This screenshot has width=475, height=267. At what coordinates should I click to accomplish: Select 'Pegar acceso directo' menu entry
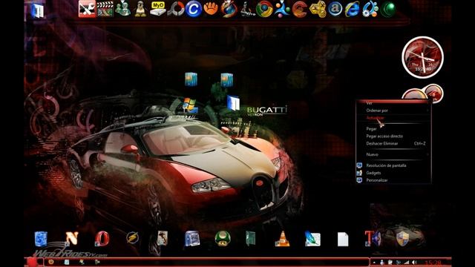point(384,136)
